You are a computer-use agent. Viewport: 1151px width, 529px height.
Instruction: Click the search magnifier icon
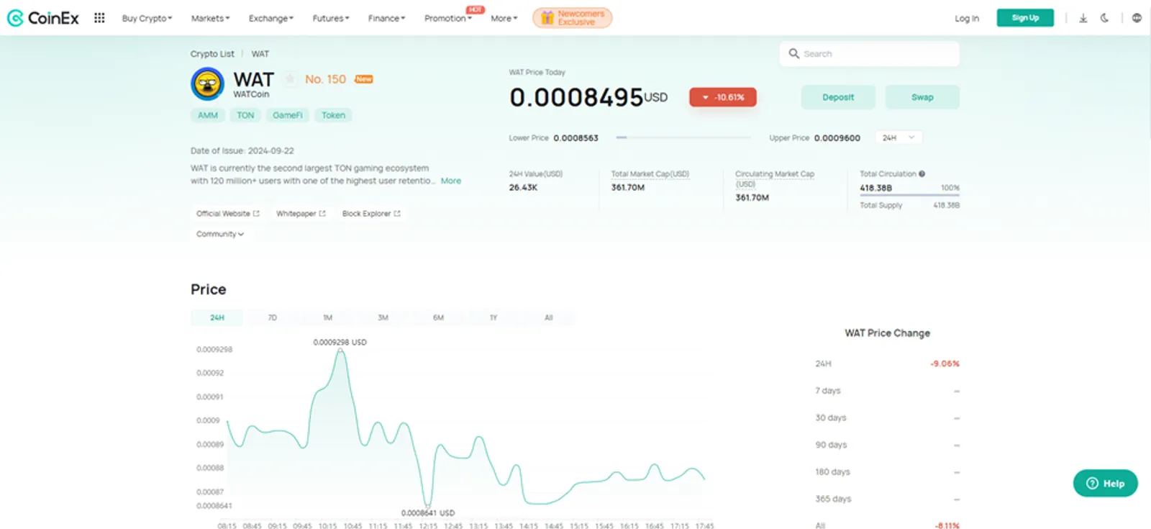tap(793, 53)
